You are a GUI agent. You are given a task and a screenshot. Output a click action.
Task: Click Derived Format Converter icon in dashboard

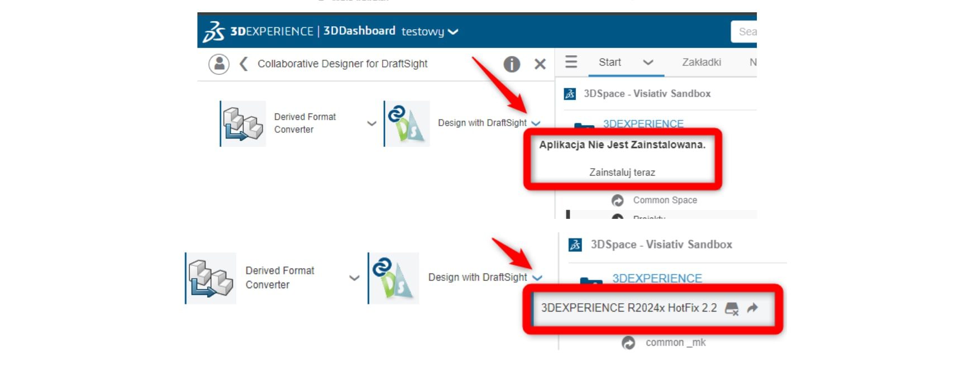243,123
